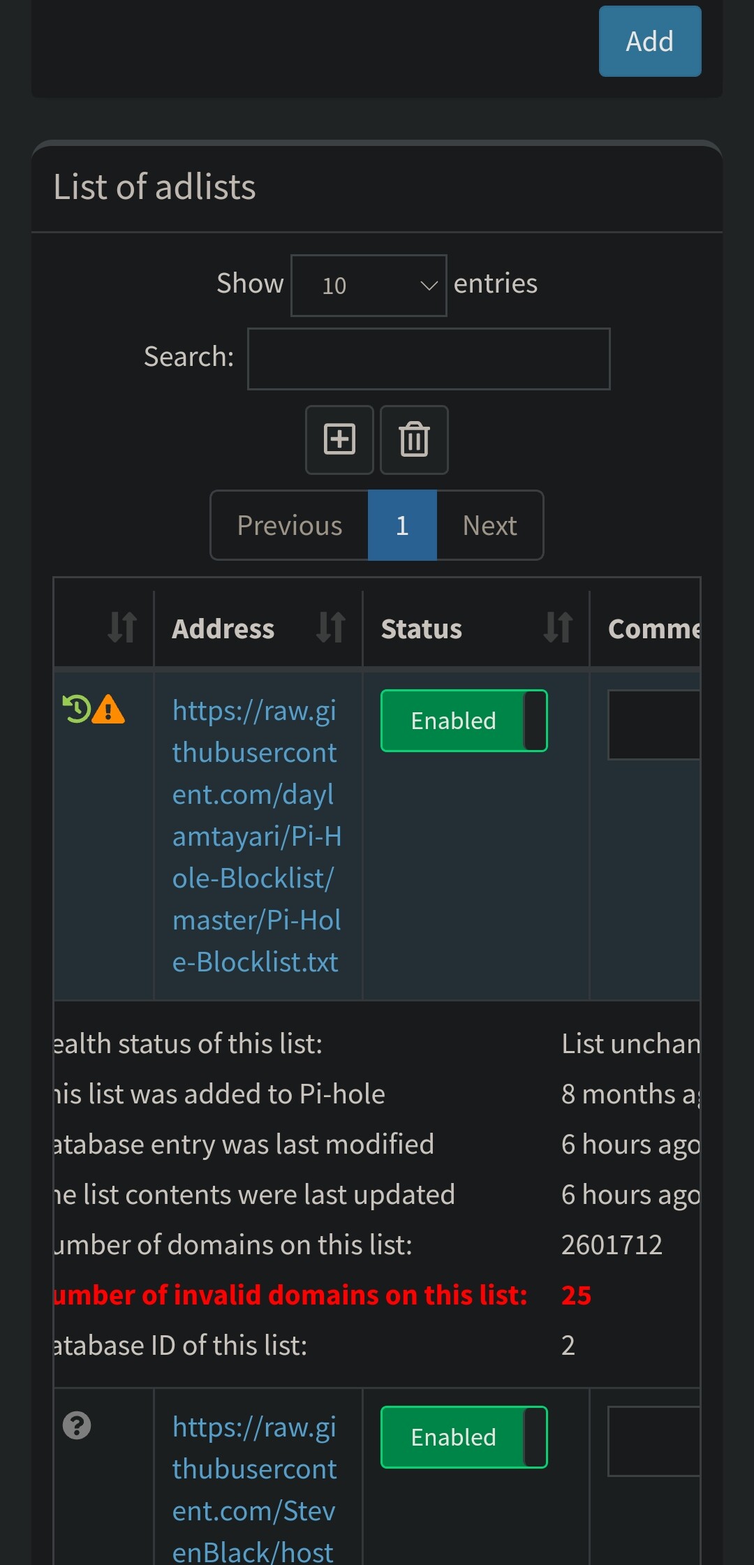The height and width of the screenshot is (1565, 754).
Task: Click 'Number of domains on this list' label
Action: click(233, 1244)
